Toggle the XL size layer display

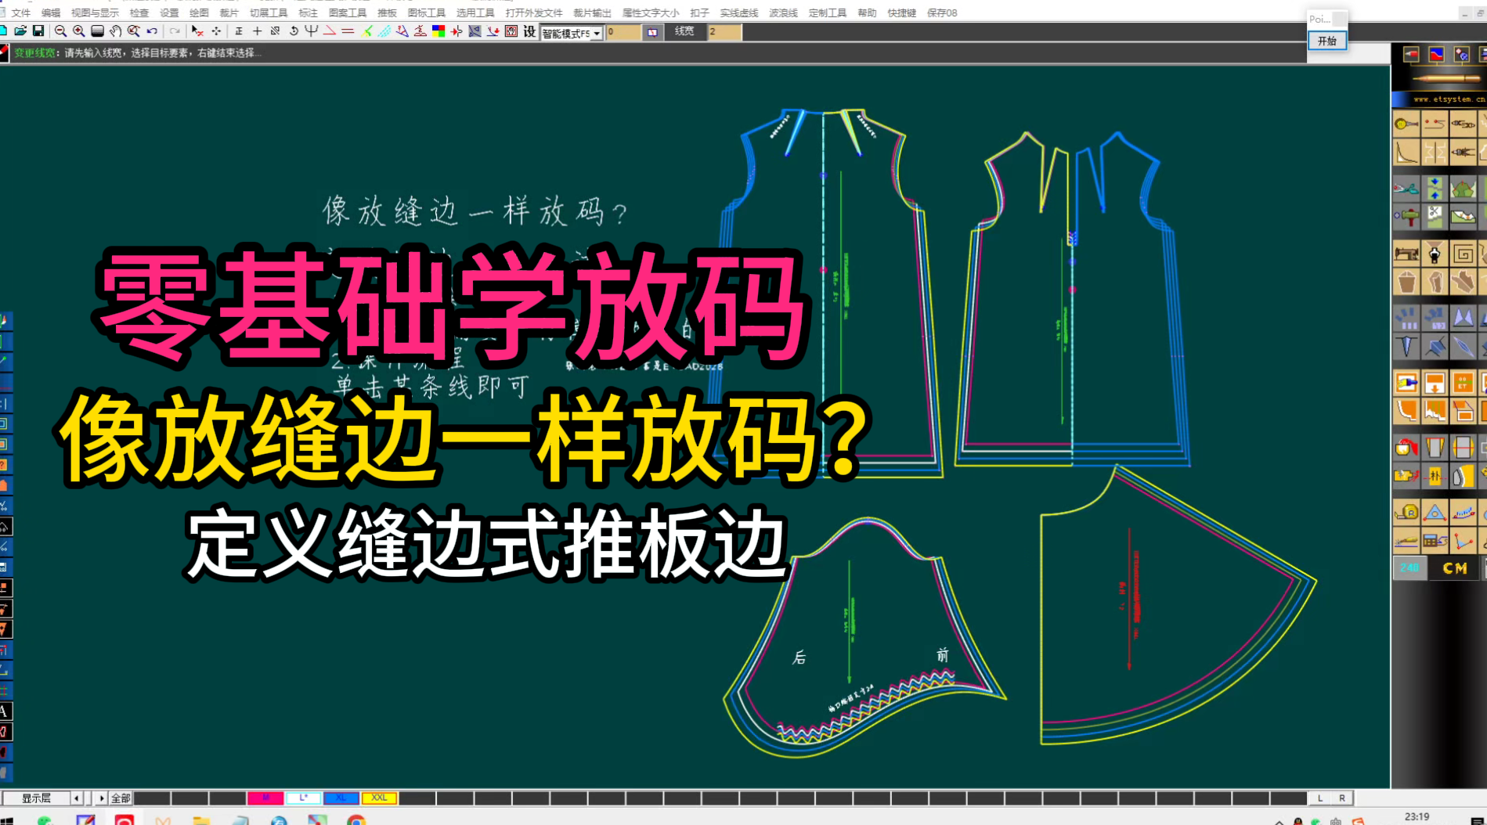click(x=341, y=798)
